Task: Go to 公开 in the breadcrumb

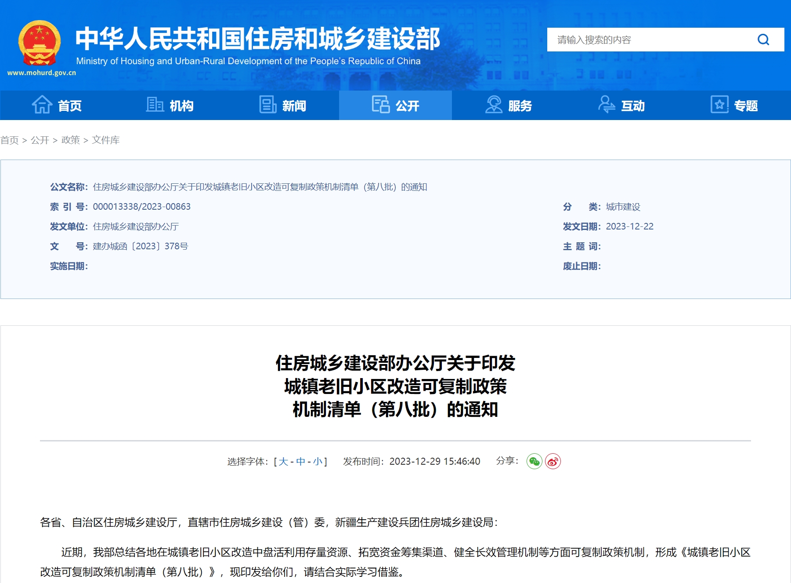Action: 40,140
